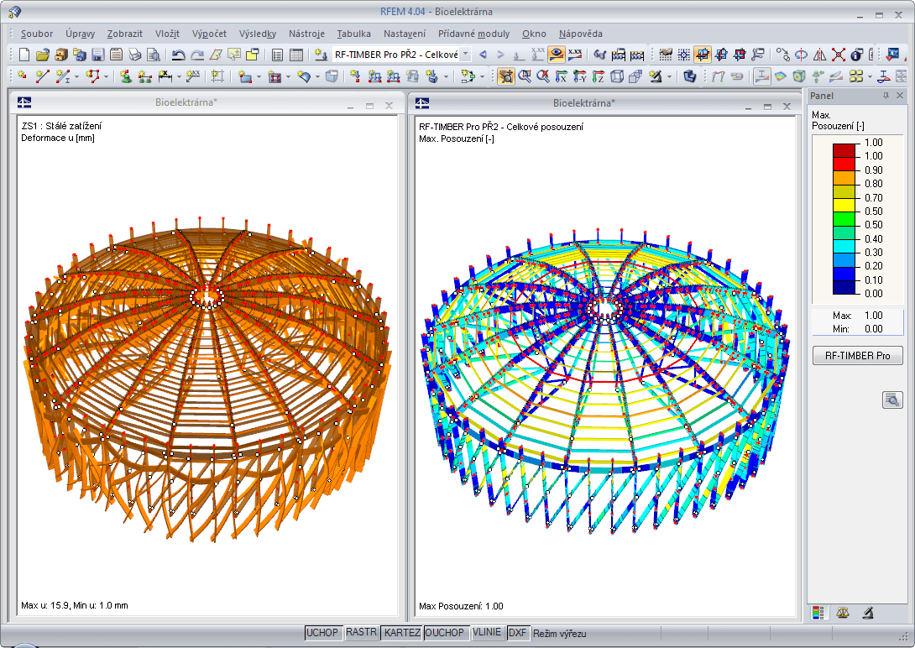
Task: Click the x.xx show values icon
Action: (575, 55)
